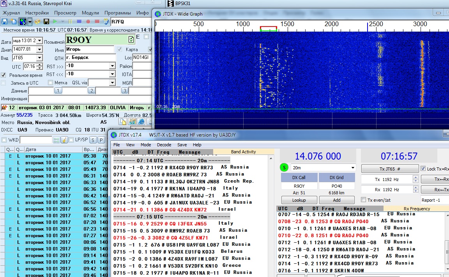
Task: Open the Журнал menu
Action: coord(11,13)
